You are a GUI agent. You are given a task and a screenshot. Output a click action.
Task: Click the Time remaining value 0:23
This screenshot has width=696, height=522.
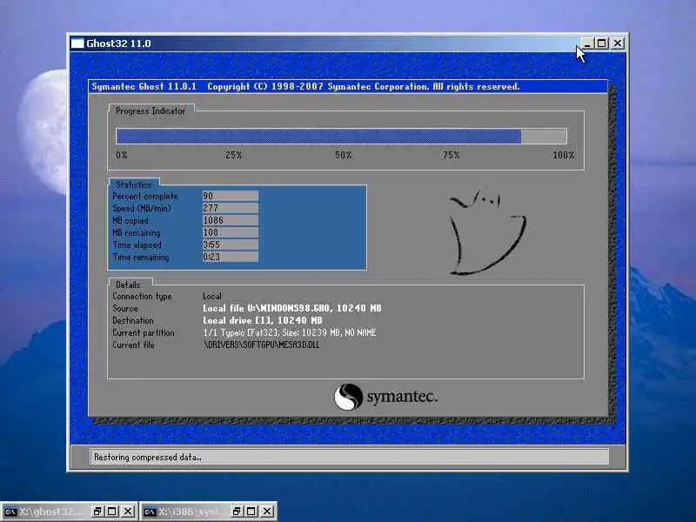pos(230,257)
